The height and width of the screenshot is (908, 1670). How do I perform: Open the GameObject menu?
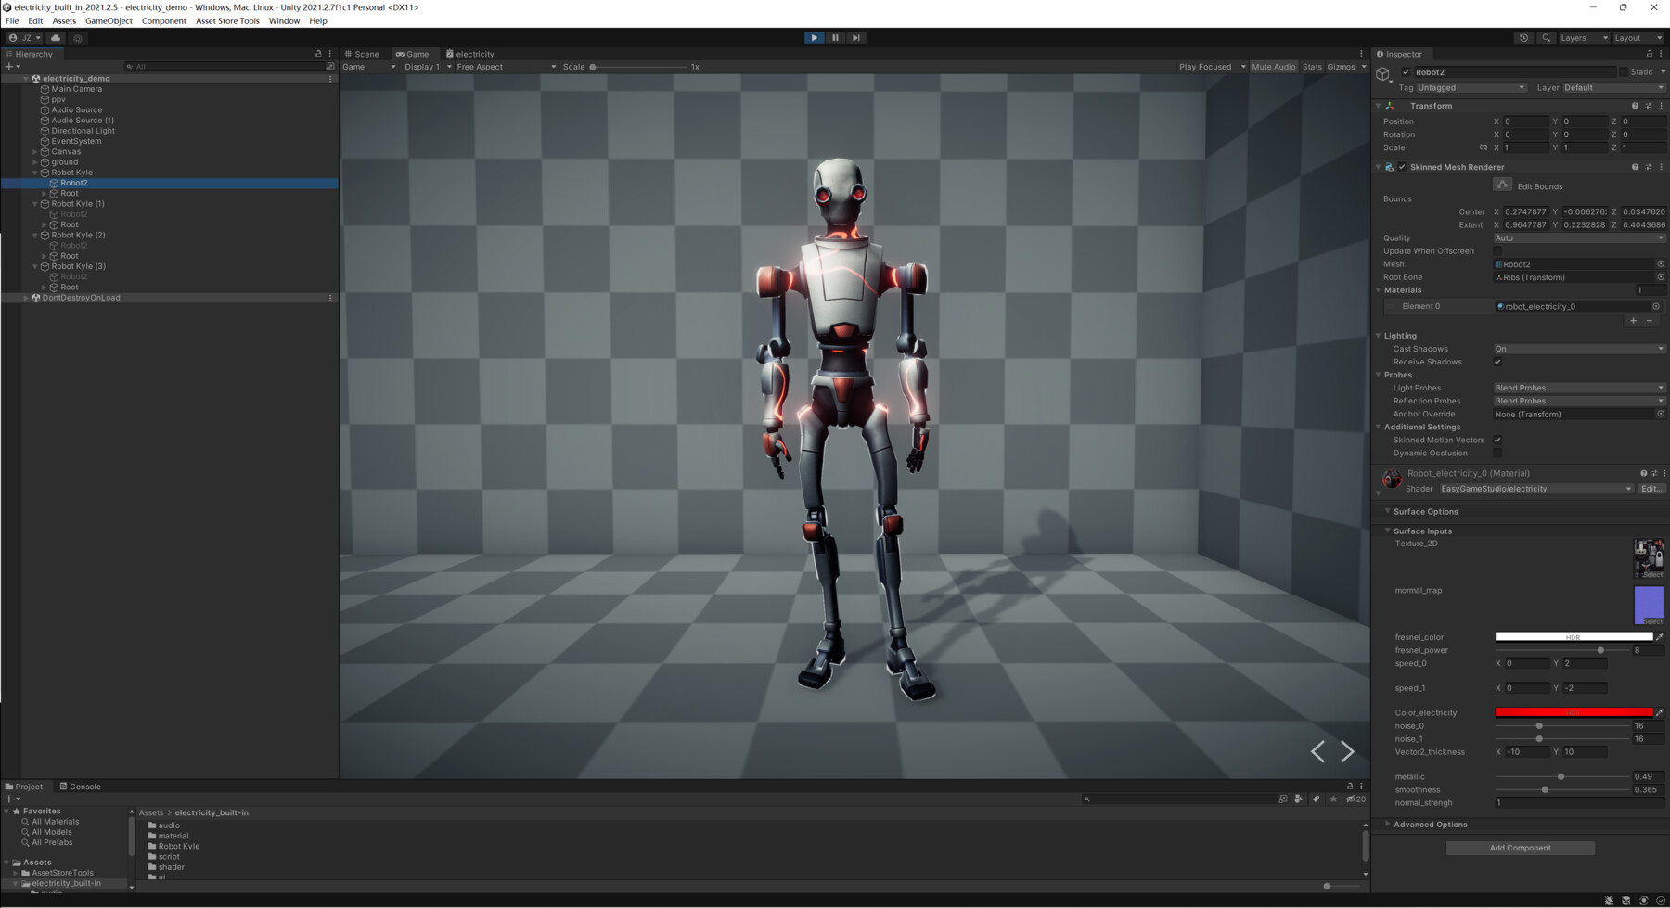tap(108, 20)
